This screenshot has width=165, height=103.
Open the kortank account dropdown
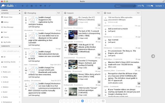click(160, 6)
